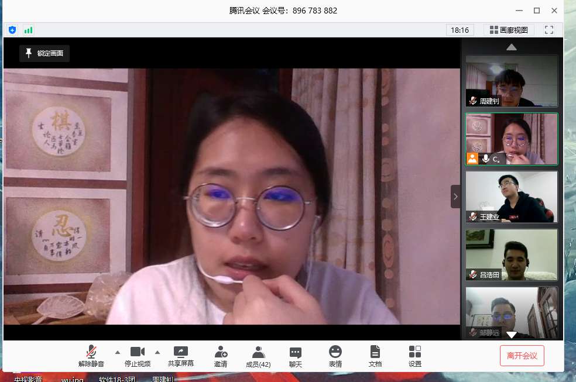The image size is (576, 382).
Task: Open the Chat (聊天) panel
Action: [x=296, y=356]
